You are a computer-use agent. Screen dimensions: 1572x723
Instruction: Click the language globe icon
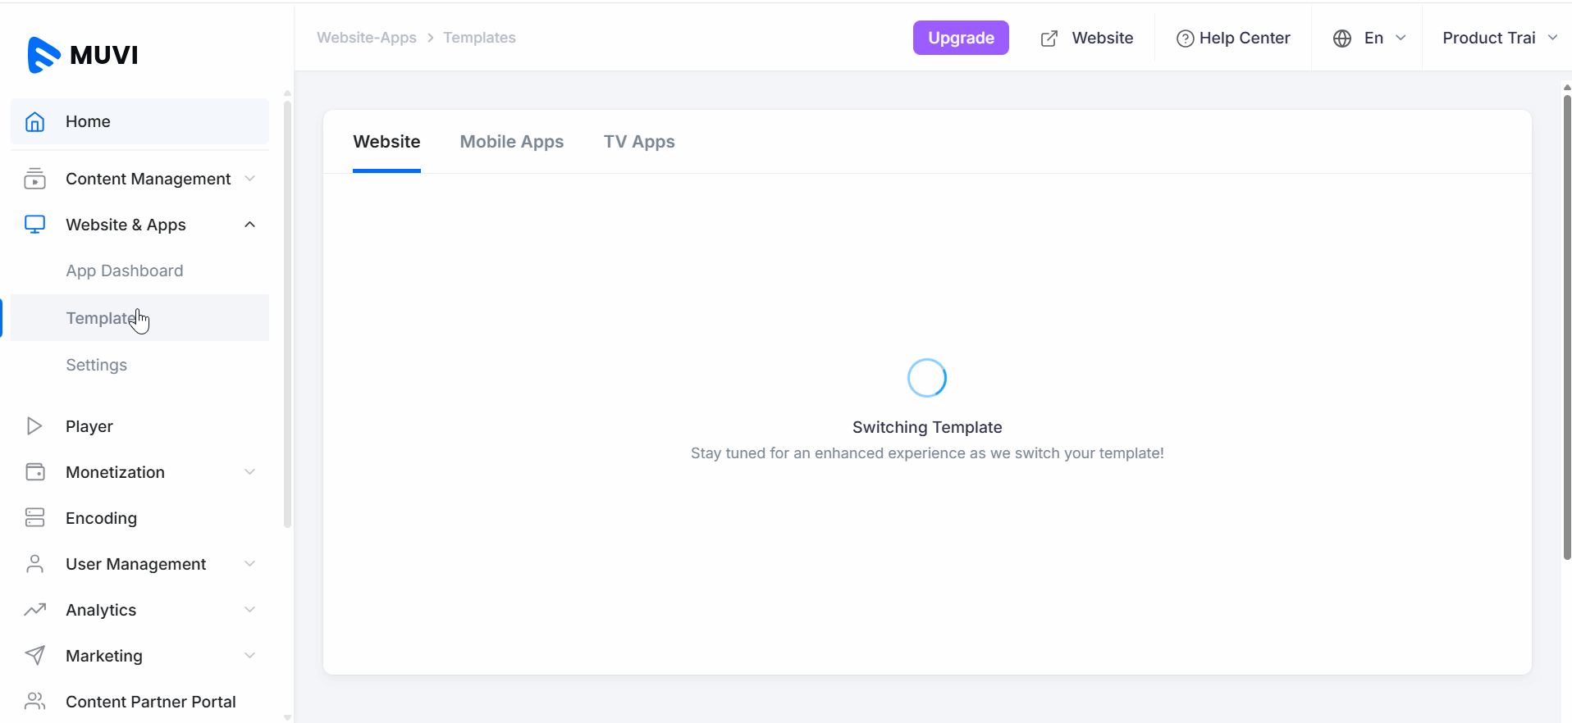coord(1342,39)
